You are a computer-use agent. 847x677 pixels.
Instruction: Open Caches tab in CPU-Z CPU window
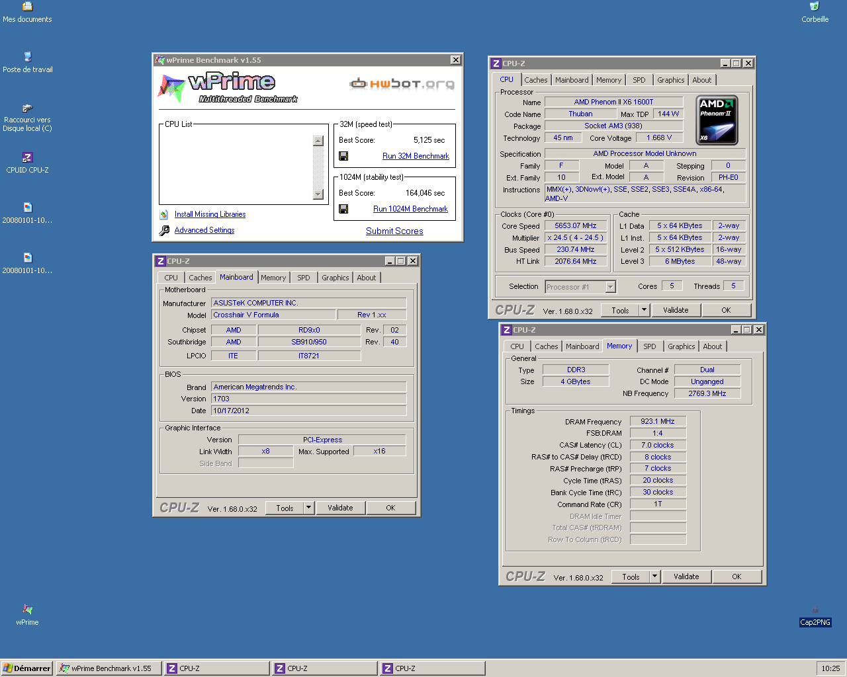pos(536,80)
